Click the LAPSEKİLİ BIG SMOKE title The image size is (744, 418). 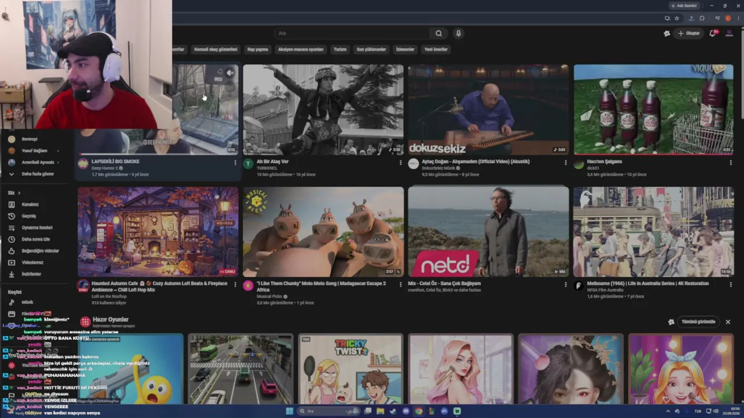point(115,161)
